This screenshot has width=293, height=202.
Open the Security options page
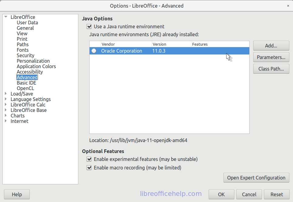pos(26,55)
